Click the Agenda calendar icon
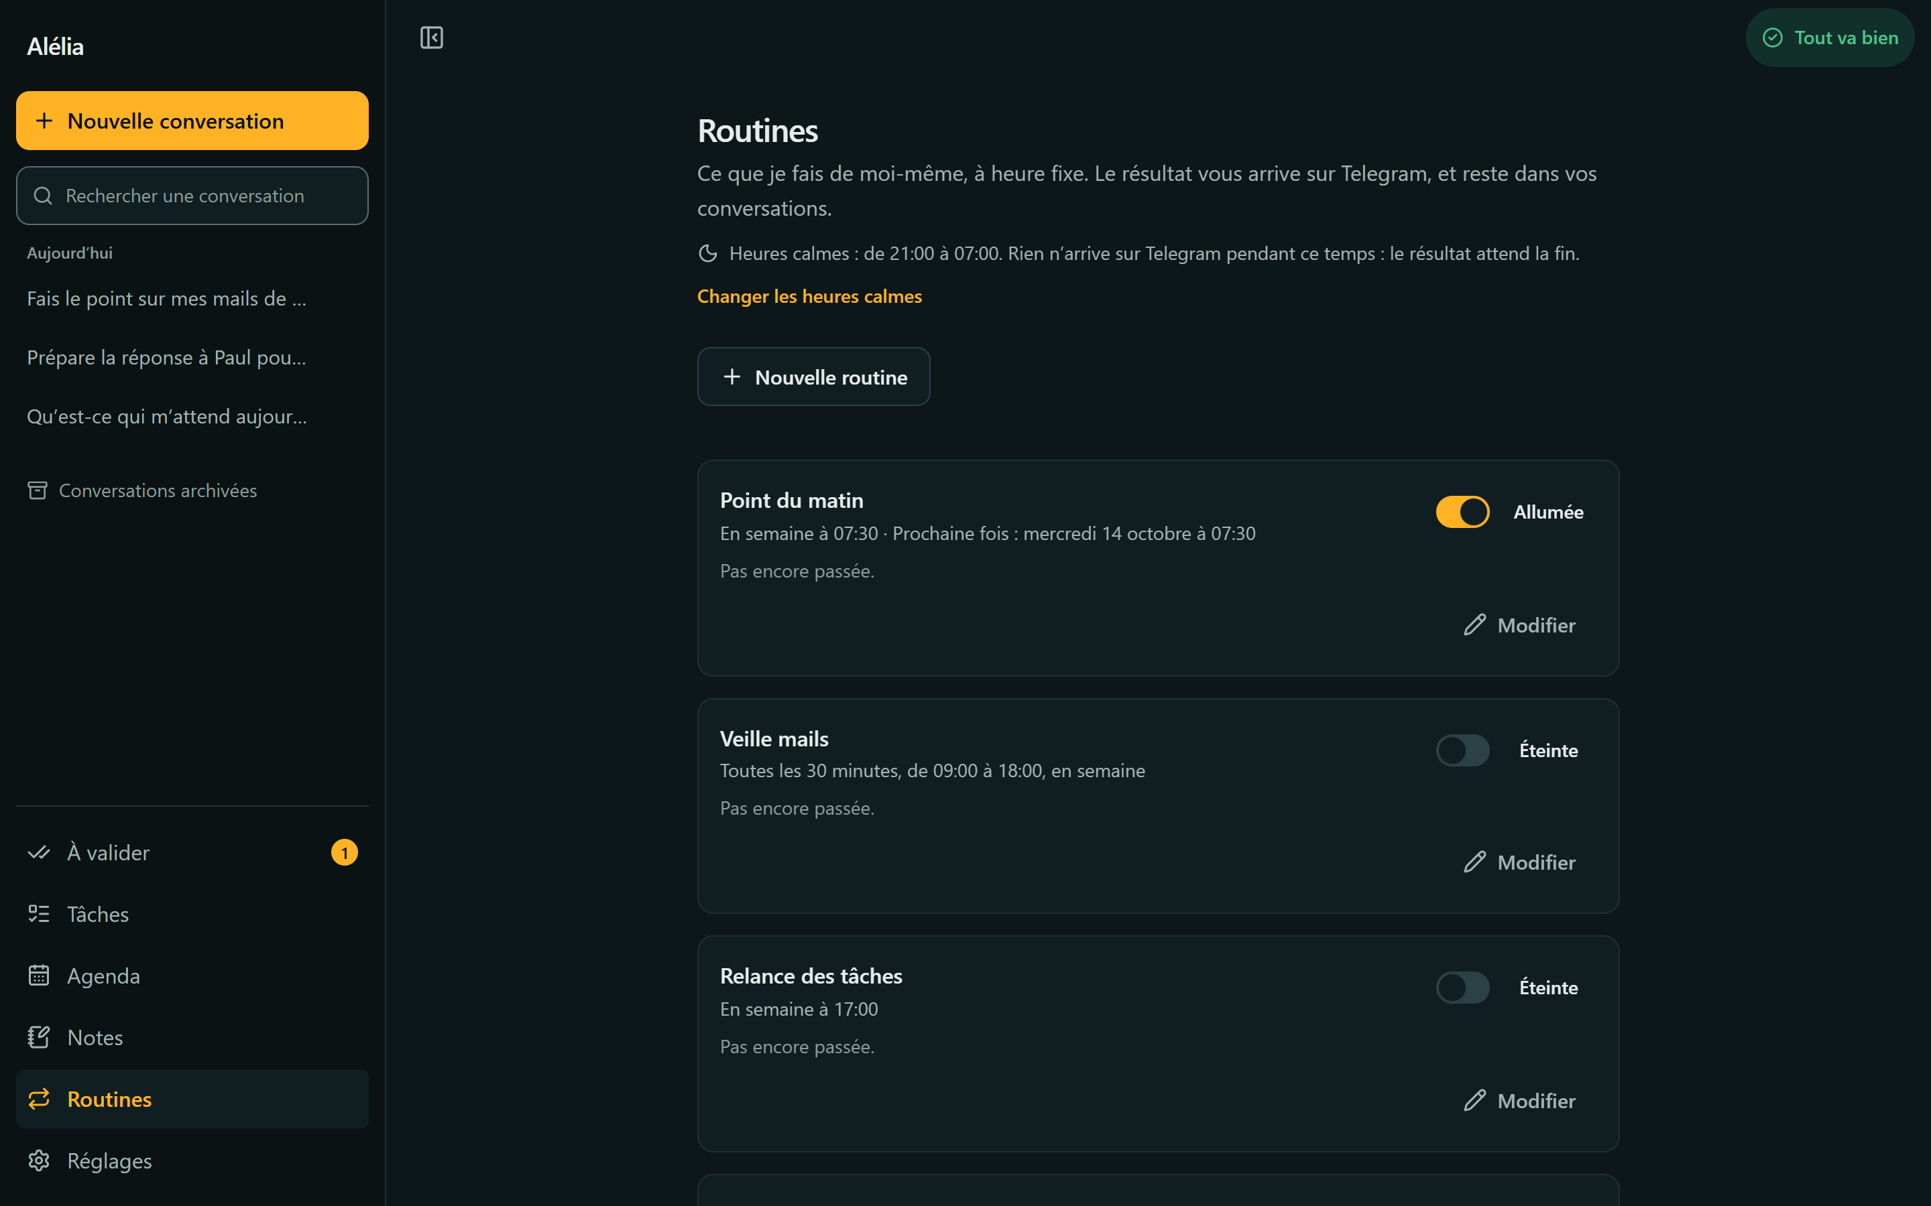Screen dimensions: 1931x1206 tap(39, 976)
